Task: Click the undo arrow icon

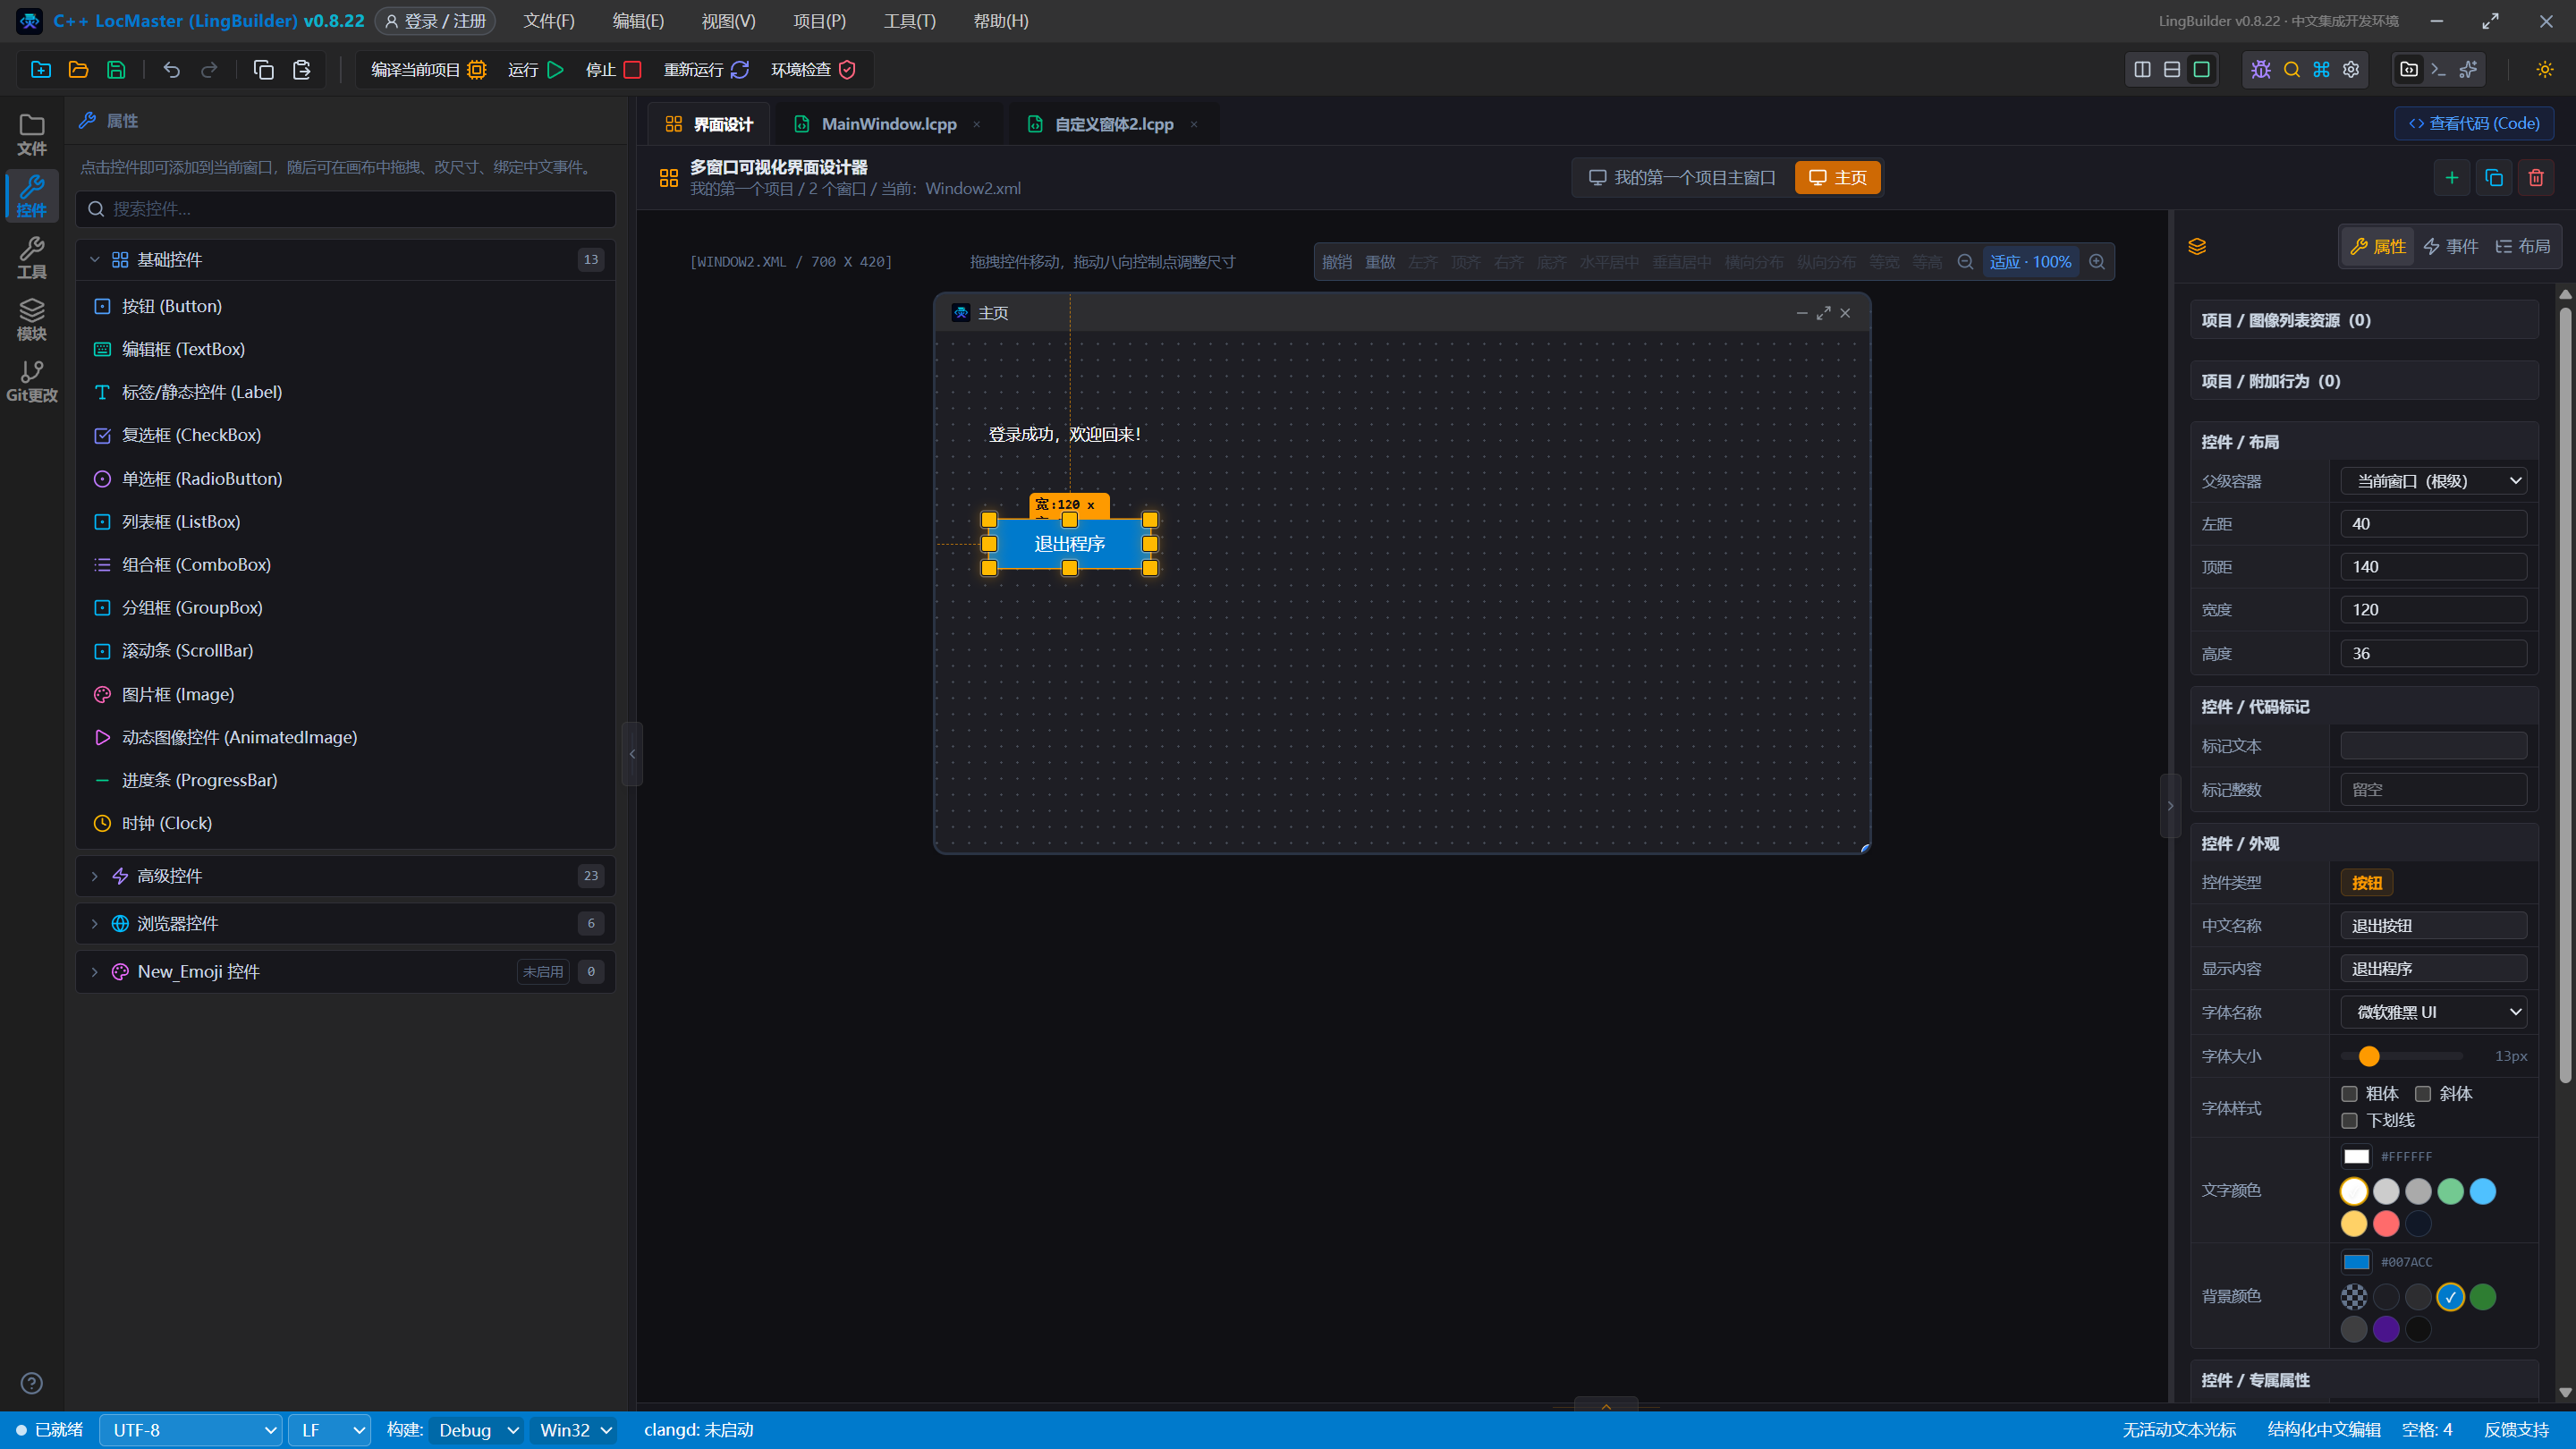Action: pyautogui.click(x=172, y=69)
